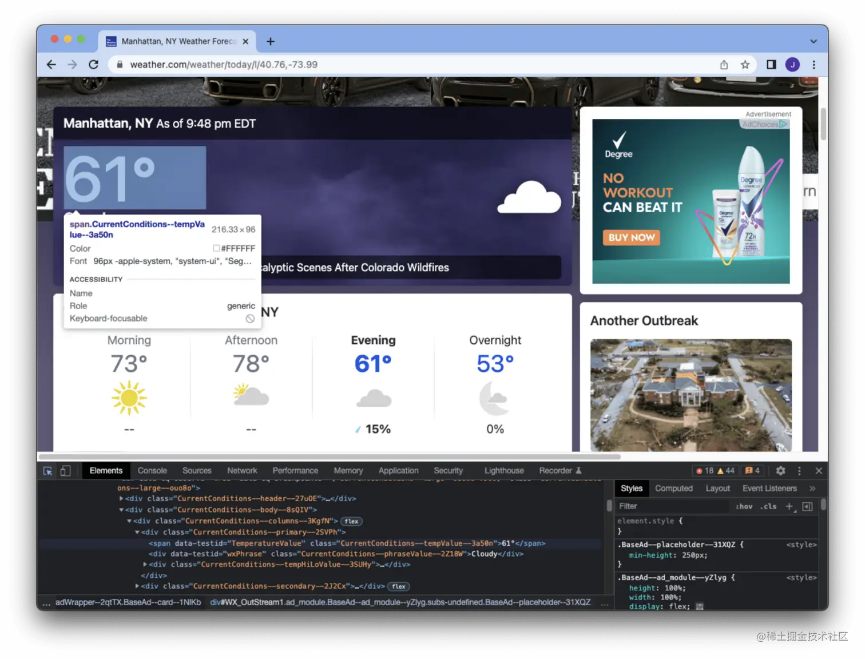The image size is (865, 659).
Task: Toggle flex badge on columns div
Action: [351, 521]
